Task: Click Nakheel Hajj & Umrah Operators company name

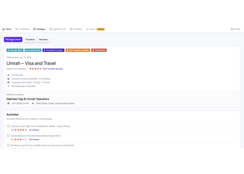Action: point(28,99)
